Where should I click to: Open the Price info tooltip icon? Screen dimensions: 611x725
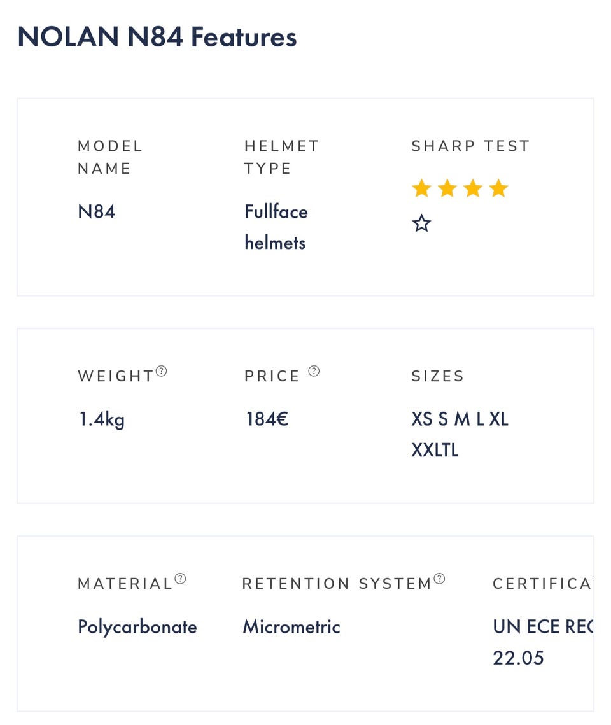[314, 370]
